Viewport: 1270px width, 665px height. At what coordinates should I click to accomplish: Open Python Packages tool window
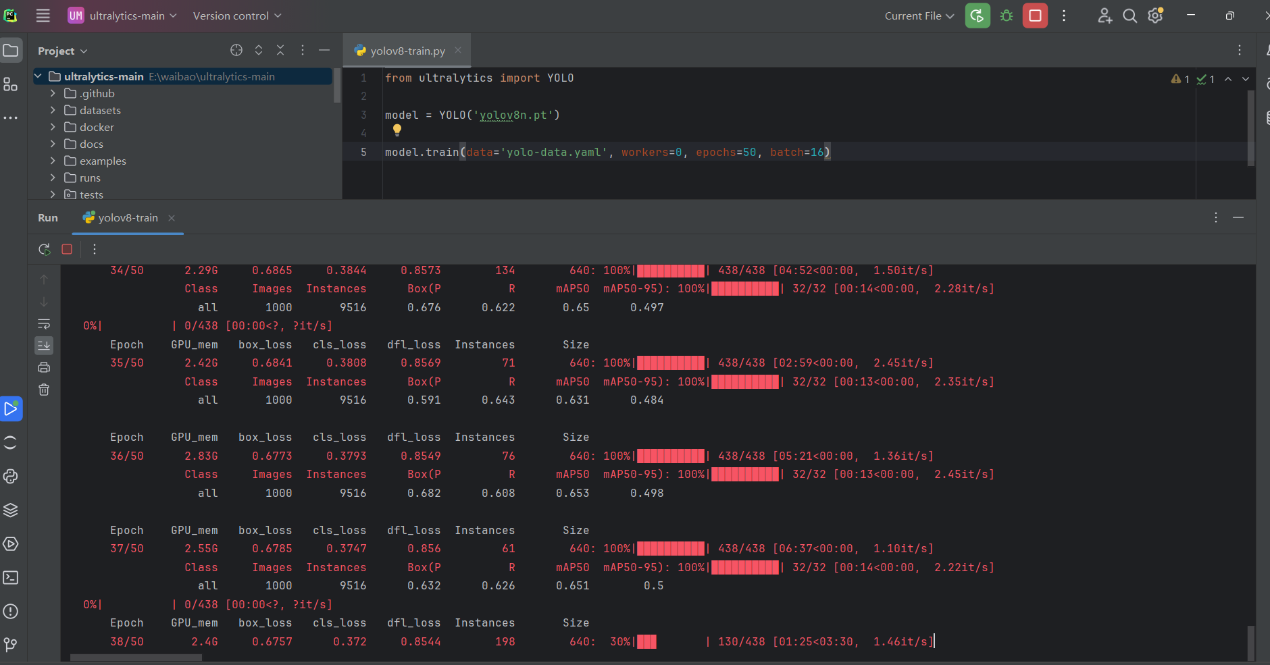coord(11,510)
